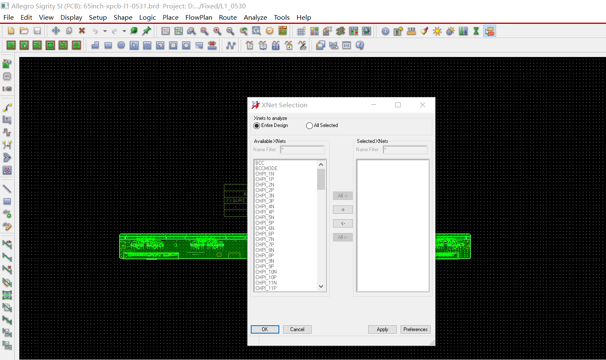This screenshot has width=606, height=360.
Task: Click the green pushpin Fix icon
Action: tap(147, 31)
